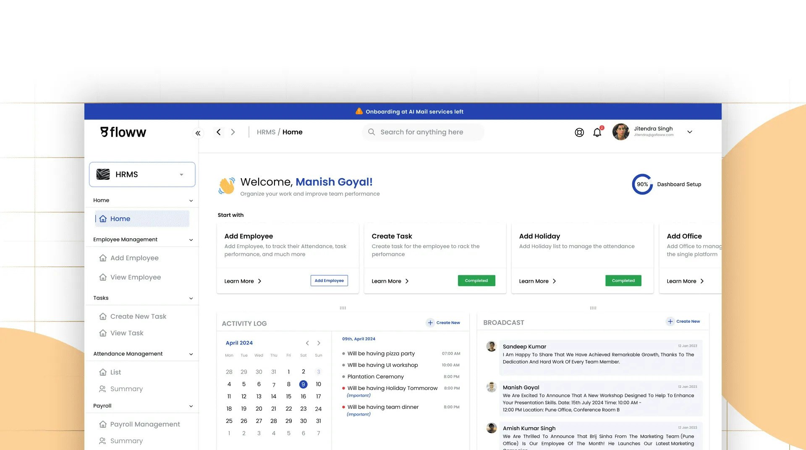Click the search magnifier icon
Viewport: 806px width, 450px height.
(x=372, y=132)
